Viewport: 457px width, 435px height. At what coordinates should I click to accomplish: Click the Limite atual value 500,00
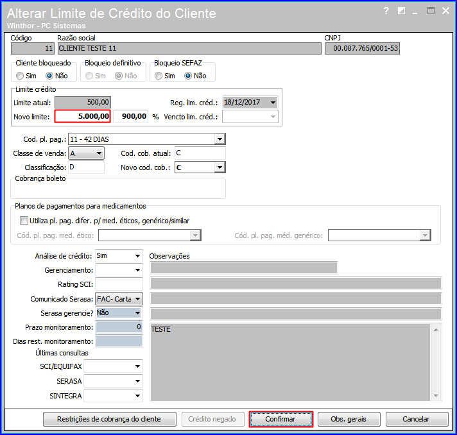(x=83, y=102)
